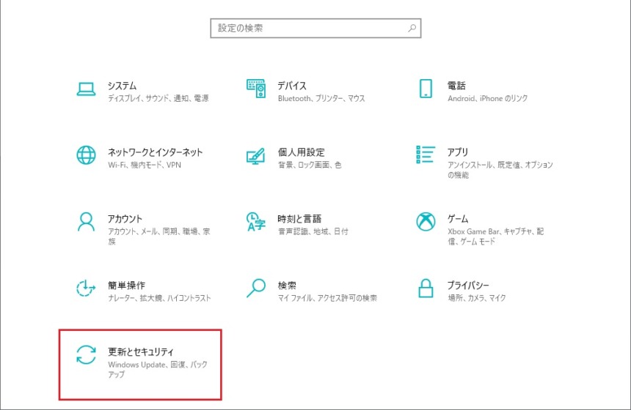Click the プライバシー padlock icon

click(x=426, y=288)
